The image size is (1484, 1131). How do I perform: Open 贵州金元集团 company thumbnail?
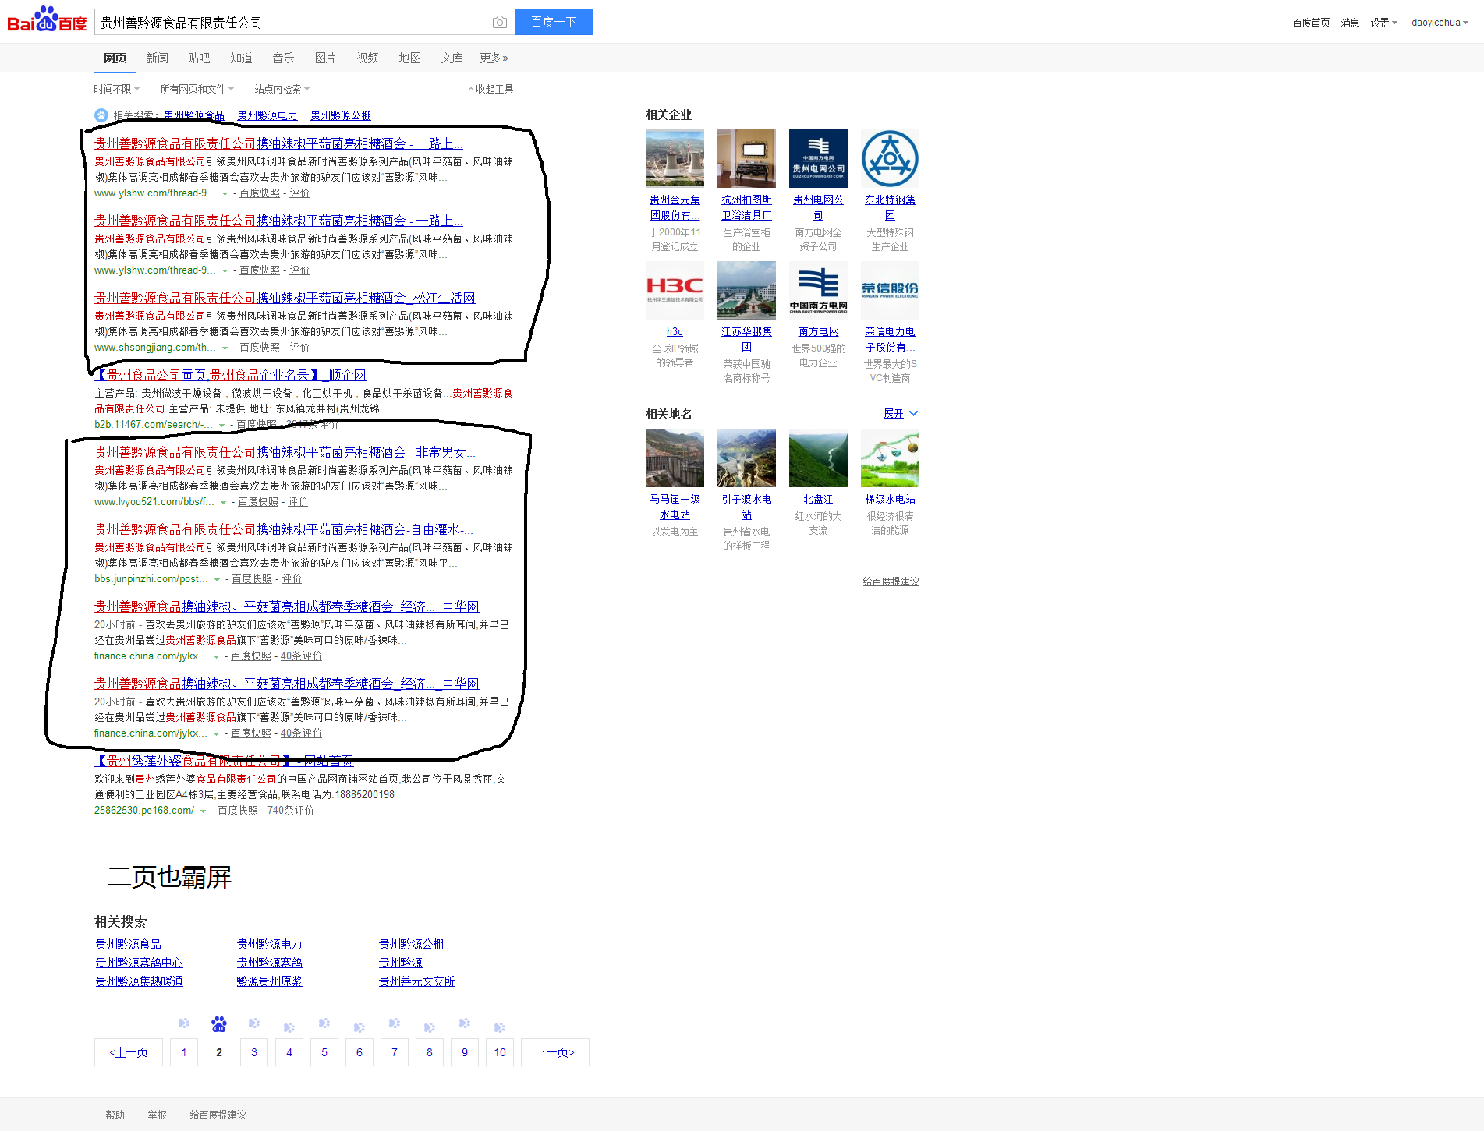675,158
